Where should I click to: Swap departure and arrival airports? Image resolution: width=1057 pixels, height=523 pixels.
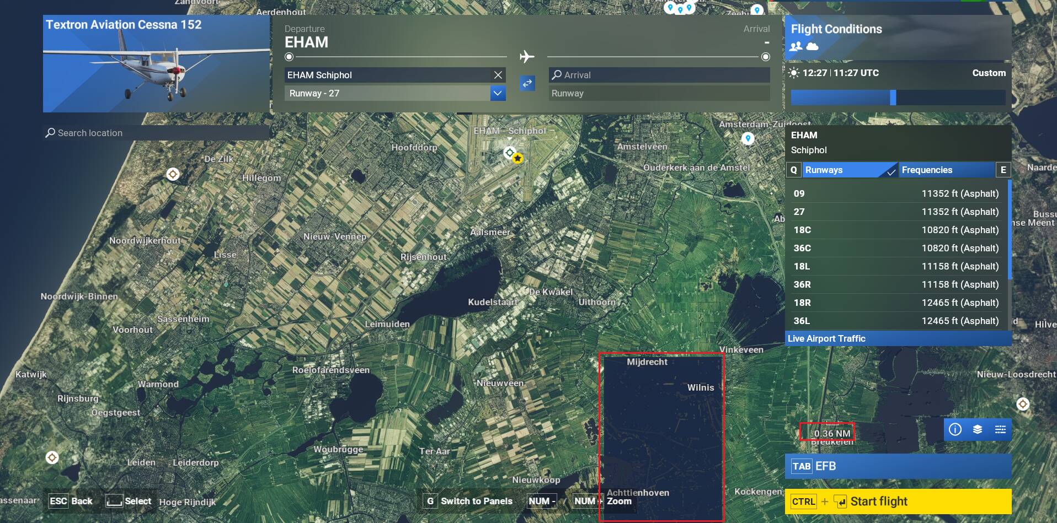[x=527, y=83]
